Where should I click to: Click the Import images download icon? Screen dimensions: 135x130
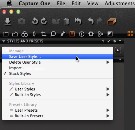point(8,22)
